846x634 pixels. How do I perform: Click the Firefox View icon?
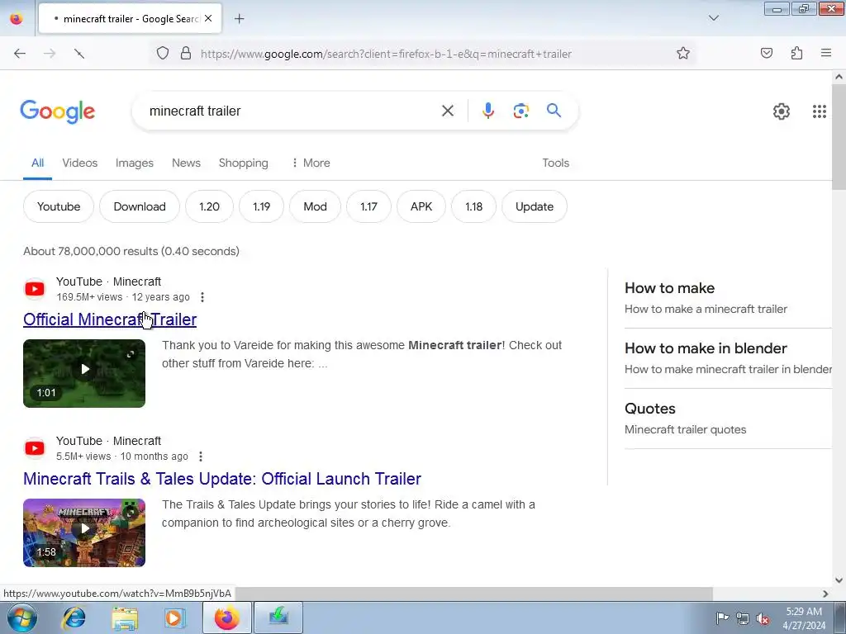17,19
